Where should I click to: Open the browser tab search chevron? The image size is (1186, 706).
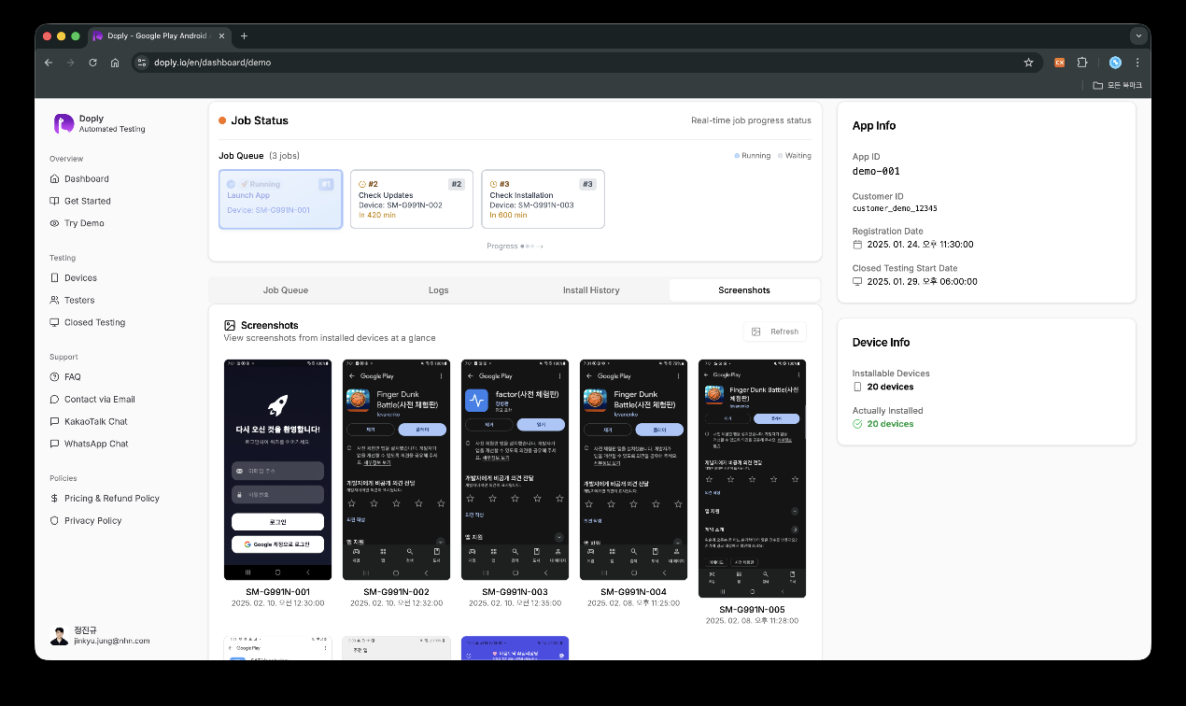tap(1138, 35)
